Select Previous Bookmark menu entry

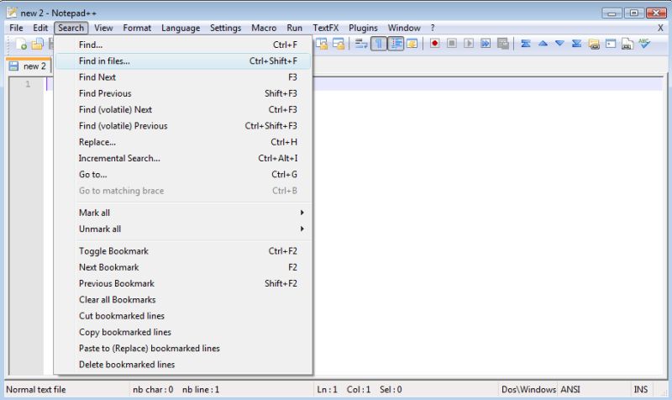(183, 284)
